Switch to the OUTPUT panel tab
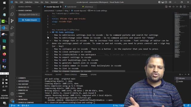The height and width of the screenshot is (107, 191). [x=58, y=75]
